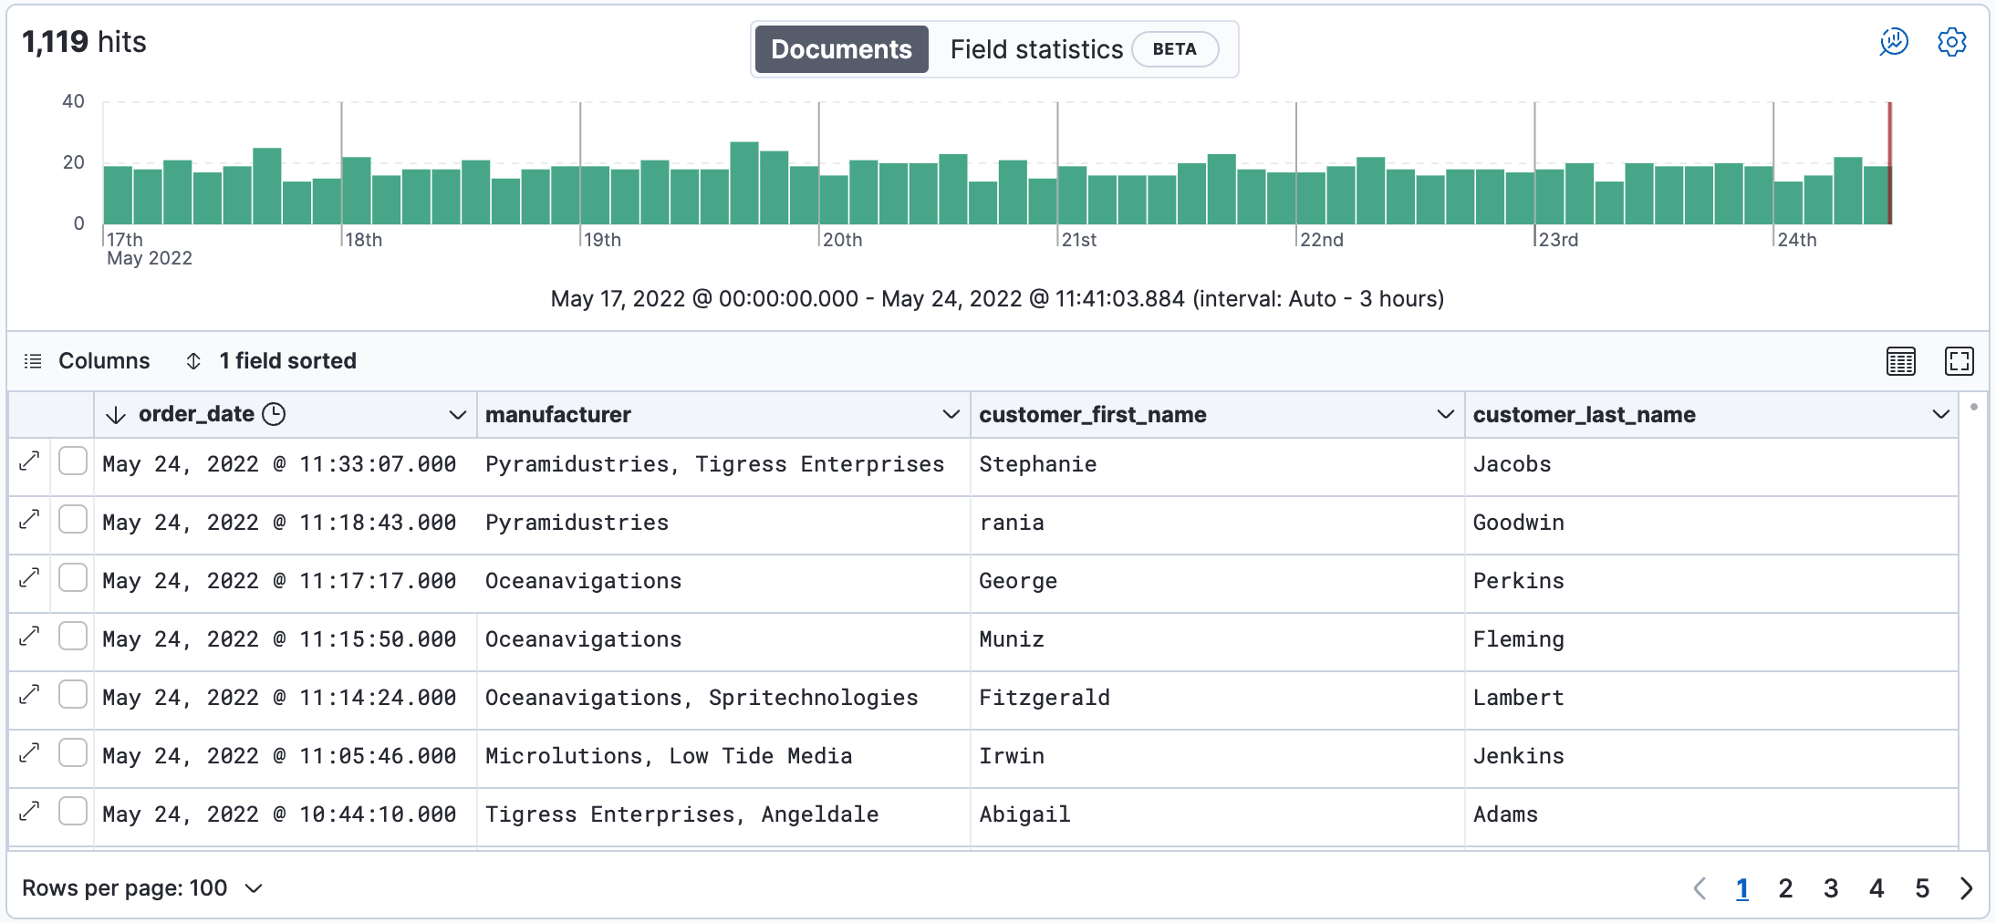
Task: Open the chart visualization inspector icon
Action: (x=1891, y=42)
